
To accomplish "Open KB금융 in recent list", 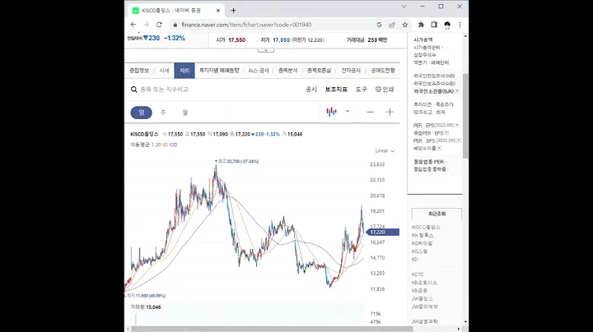I will pyautogui.click(x=419, y=291).
